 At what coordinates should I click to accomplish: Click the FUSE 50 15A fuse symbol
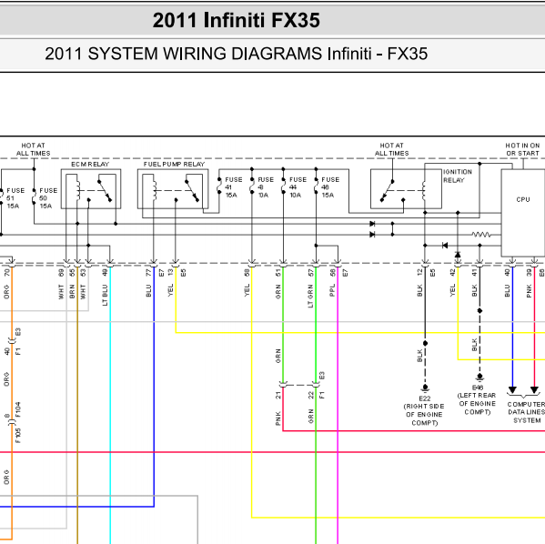[34, 196]
